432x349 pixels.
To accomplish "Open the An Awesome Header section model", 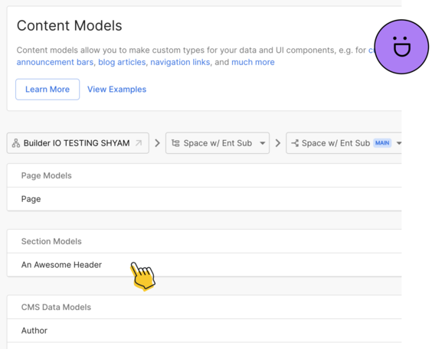I will tap(205, 265).
